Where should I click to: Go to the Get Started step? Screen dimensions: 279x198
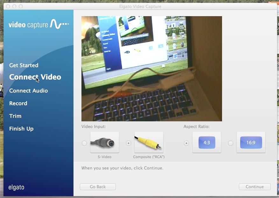point(24,65)
